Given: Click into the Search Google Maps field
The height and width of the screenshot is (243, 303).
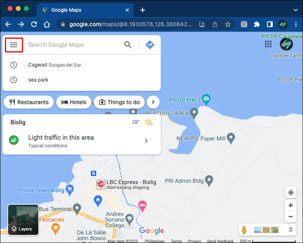Looking at the screenshot, I should click(73, 45).
